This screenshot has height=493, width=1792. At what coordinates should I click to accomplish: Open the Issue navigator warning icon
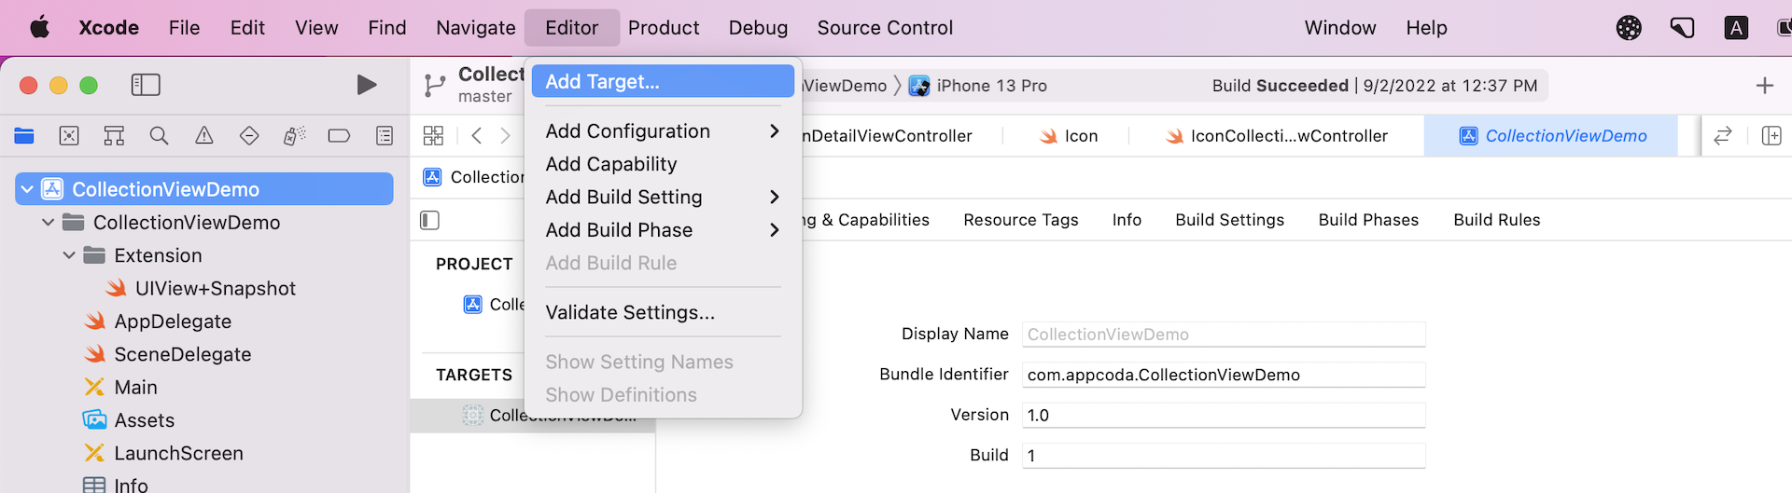tap(203, 136)
